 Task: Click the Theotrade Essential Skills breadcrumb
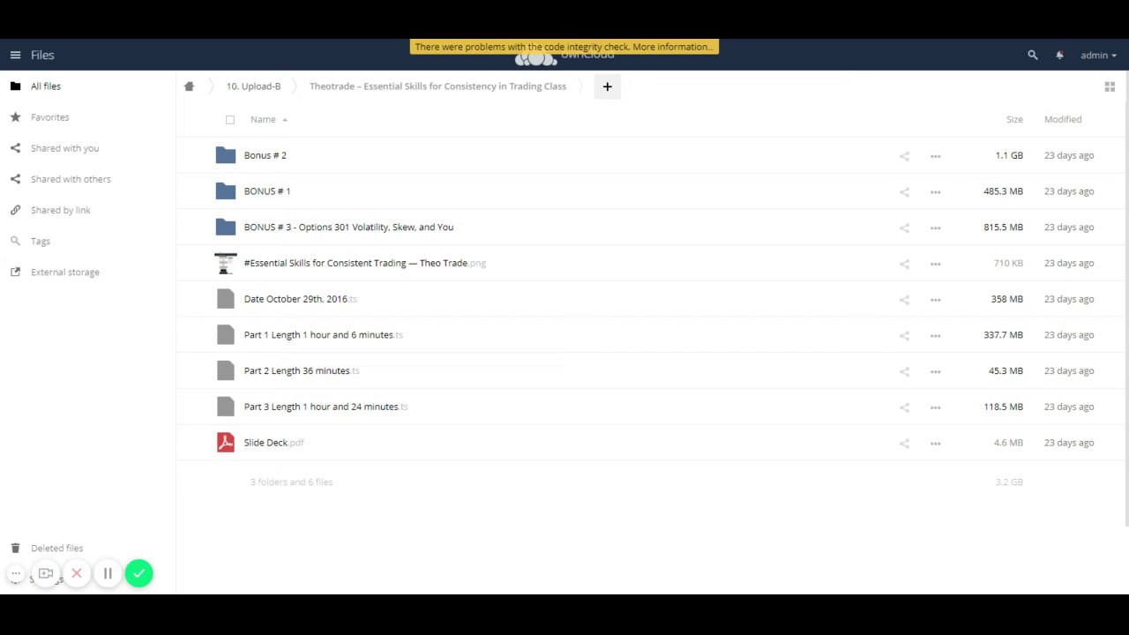point(437,86)
